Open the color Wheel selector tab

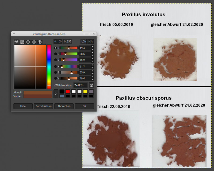(34, 42)
